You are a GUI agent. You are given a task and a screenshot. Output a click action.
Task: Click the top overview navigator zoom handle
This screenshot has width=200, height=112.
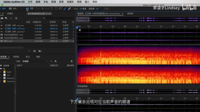coord(83,19)
